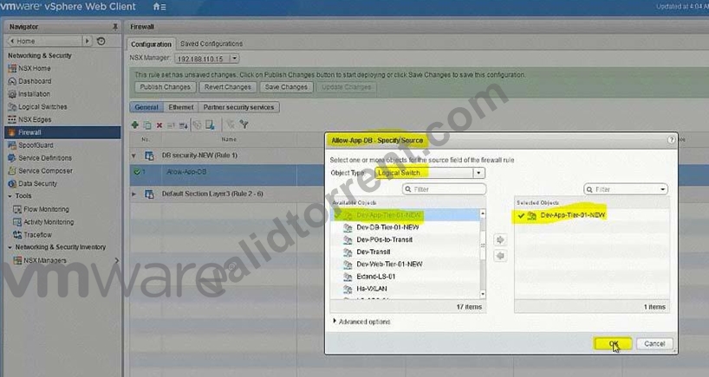Click the copy rule toolbar icon
The height and width of the screenshot is (377, 709).
147,125
